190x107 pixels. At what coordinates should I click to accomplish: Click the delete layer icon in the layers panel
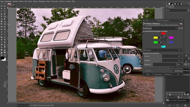point(188,95)
